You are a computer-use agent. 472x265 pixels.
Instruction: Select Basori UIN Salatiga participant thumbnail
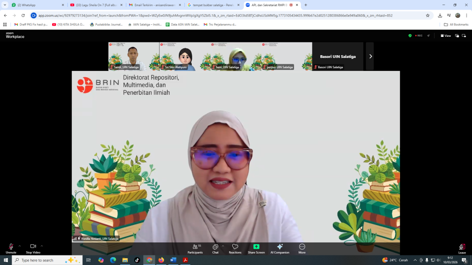(x=338, y=57)
